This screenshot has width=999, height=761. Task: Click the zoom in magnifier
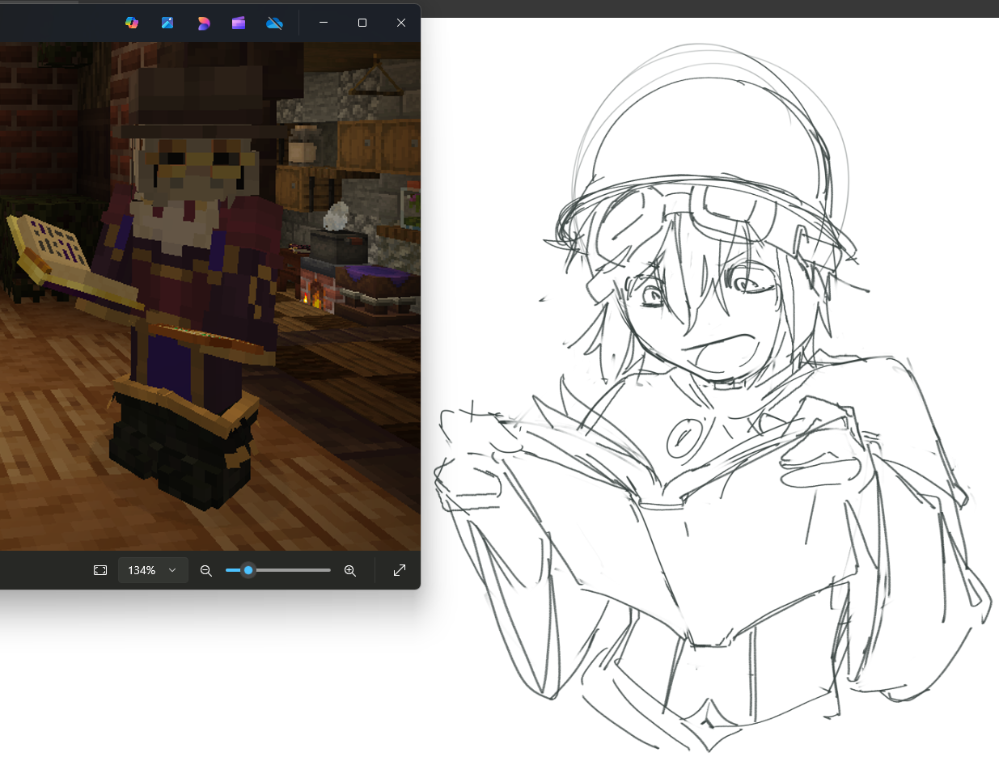(350, 570)
